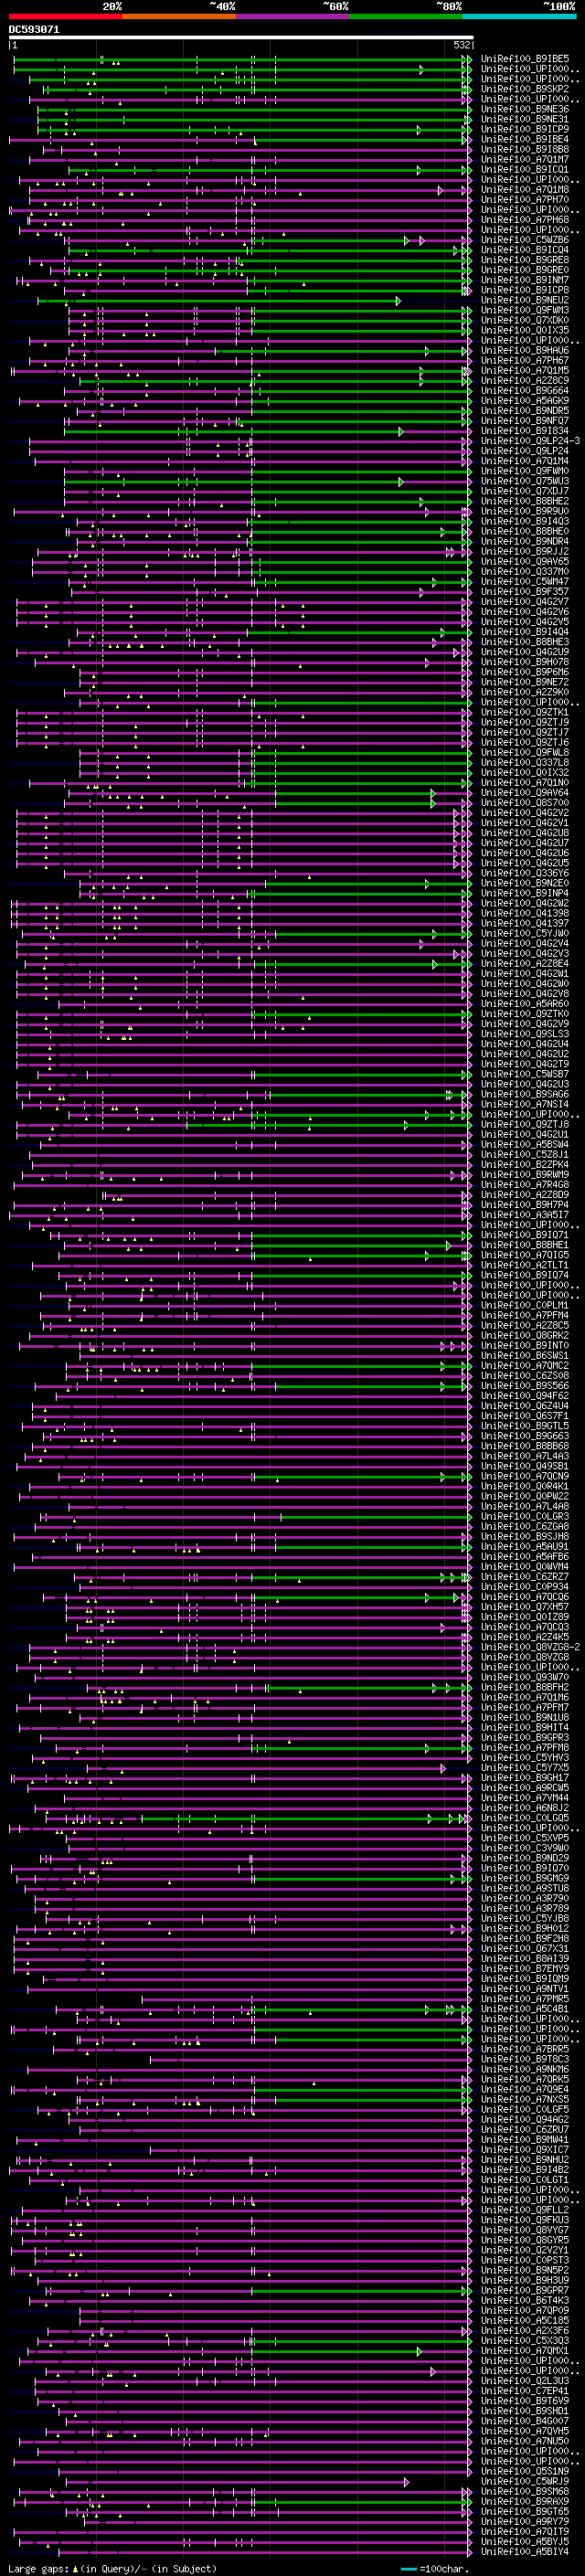Image resolution: width=585 pixels, height=2576 pixels.
Task: Select the UniRef100_B9ICQ4 label
Action: pyautogui.click(x=525, y=250)
